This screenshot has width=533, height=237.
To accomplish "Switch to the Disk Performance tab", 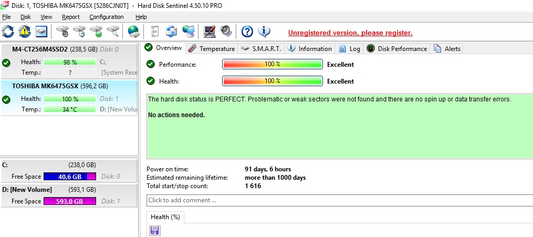I will pyautogui.click(x=396, y=49).
